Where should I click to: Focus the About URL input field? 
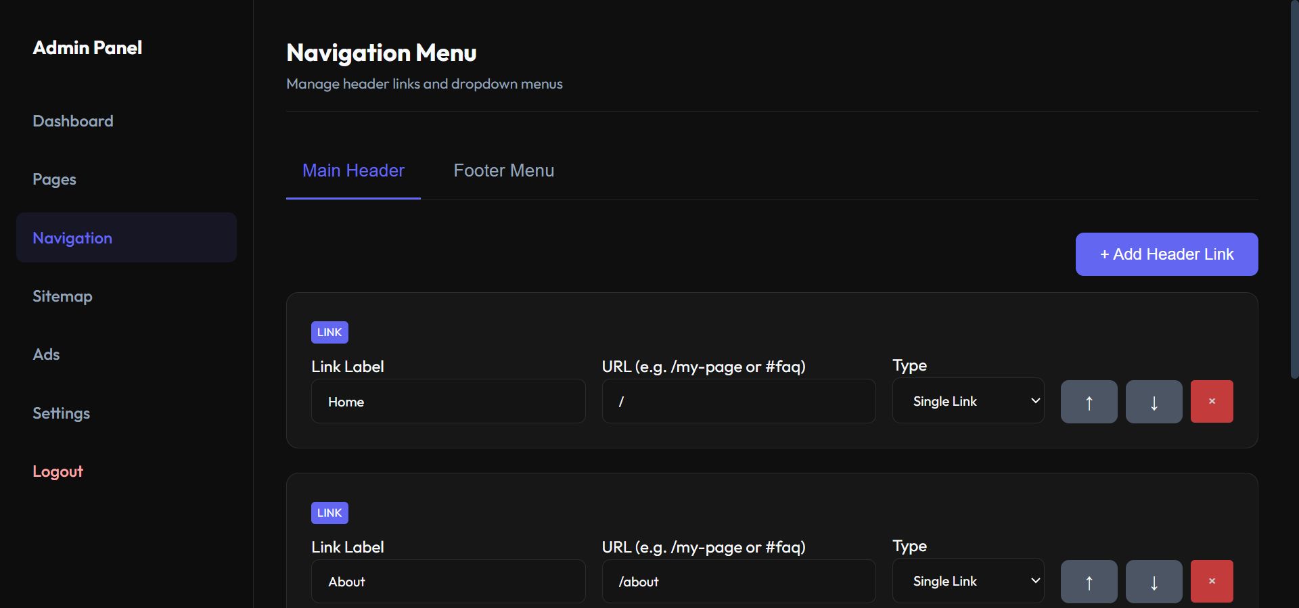[x=738, y=582]
